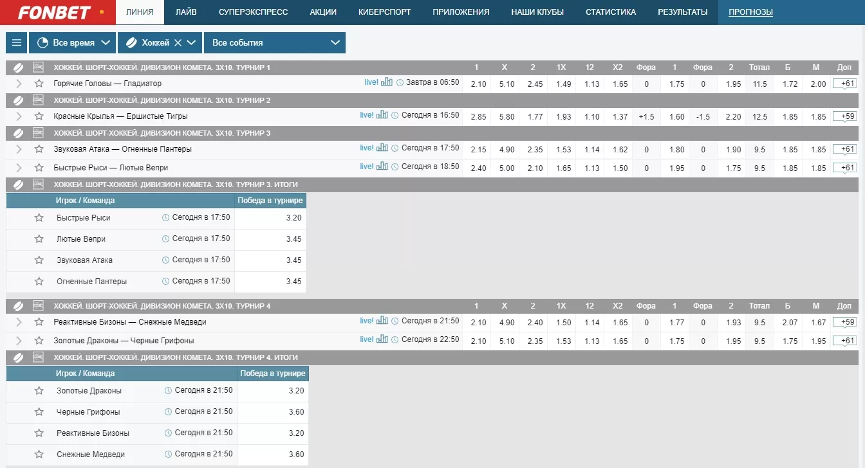Image resolution: width=865 pixels, height=468 pixels.
Task: Open the Прогнозы link
Action: [x=750, y=12]
